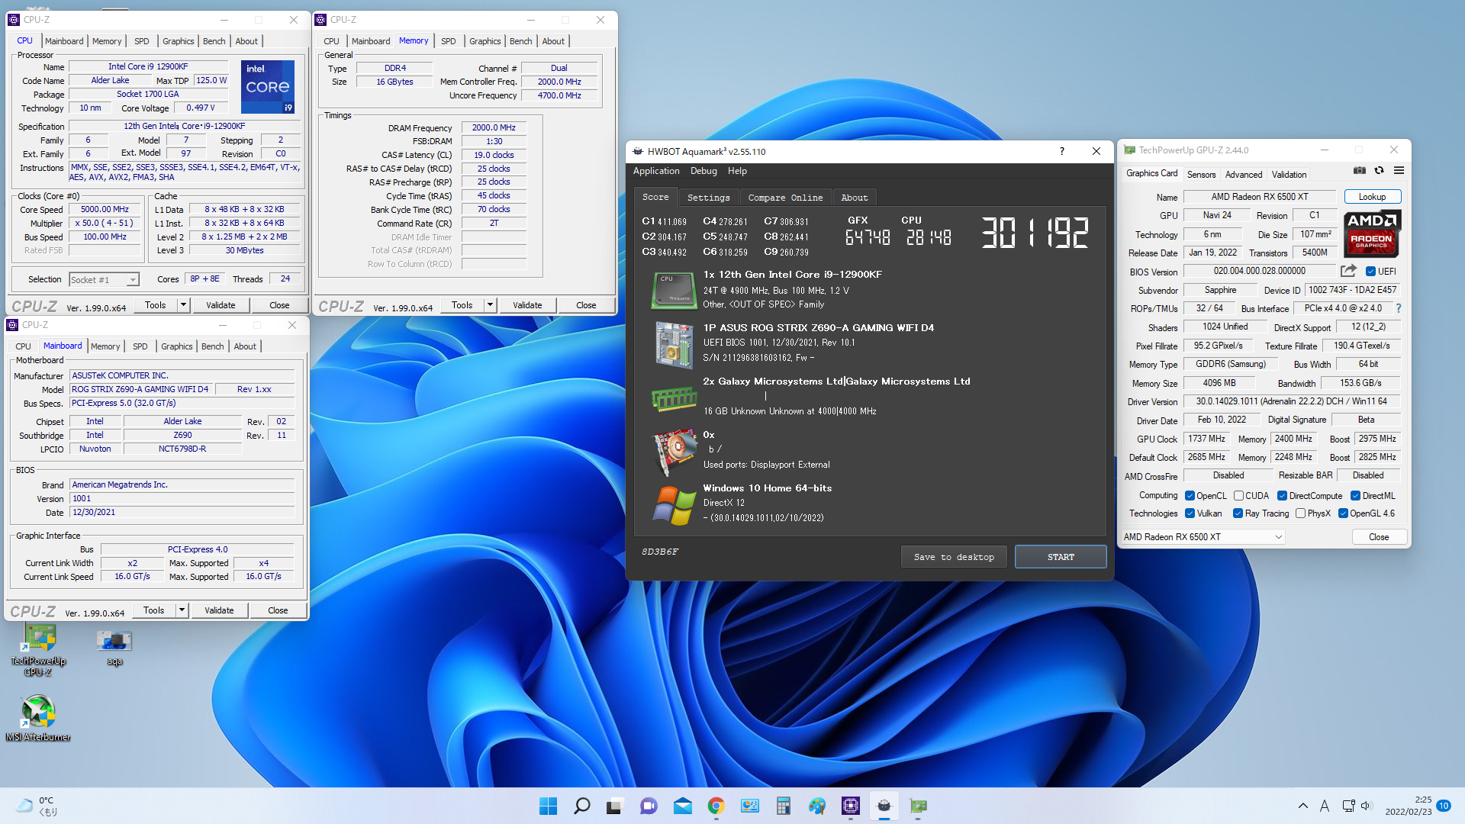
Task: Toggle the OpenCL checkbox
Action: [1190, 496]
